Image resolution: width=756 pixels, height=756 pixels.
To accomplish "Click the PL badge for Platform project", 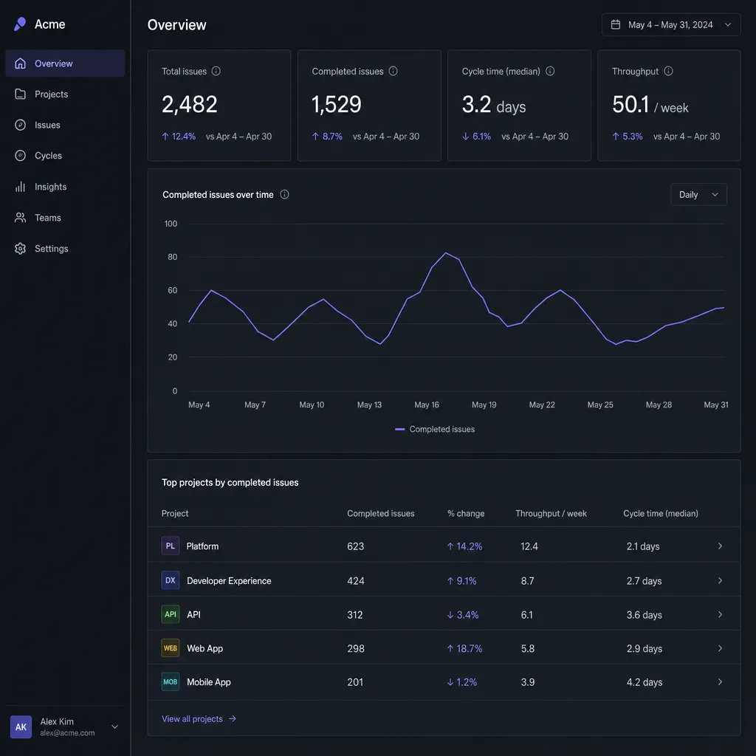I will (171, 546).
